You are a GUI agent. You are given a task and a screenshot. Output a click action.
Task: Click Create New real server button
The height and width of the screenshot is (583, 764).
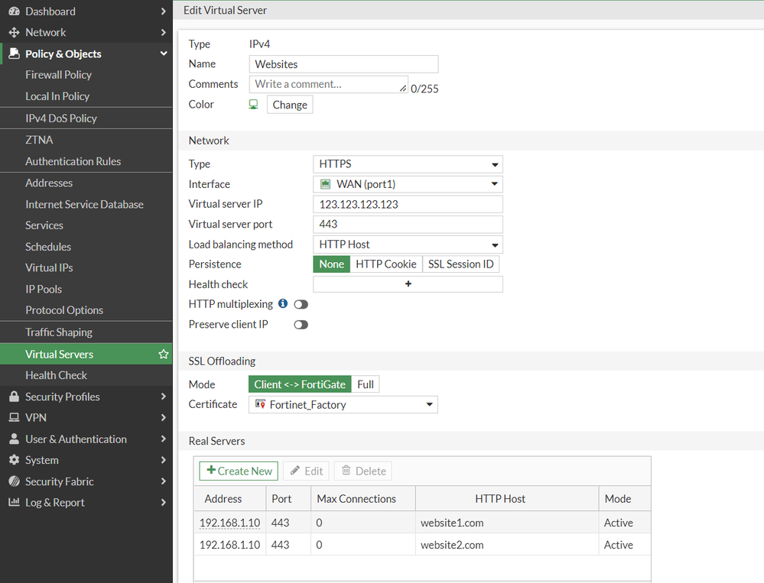(239, 471)
